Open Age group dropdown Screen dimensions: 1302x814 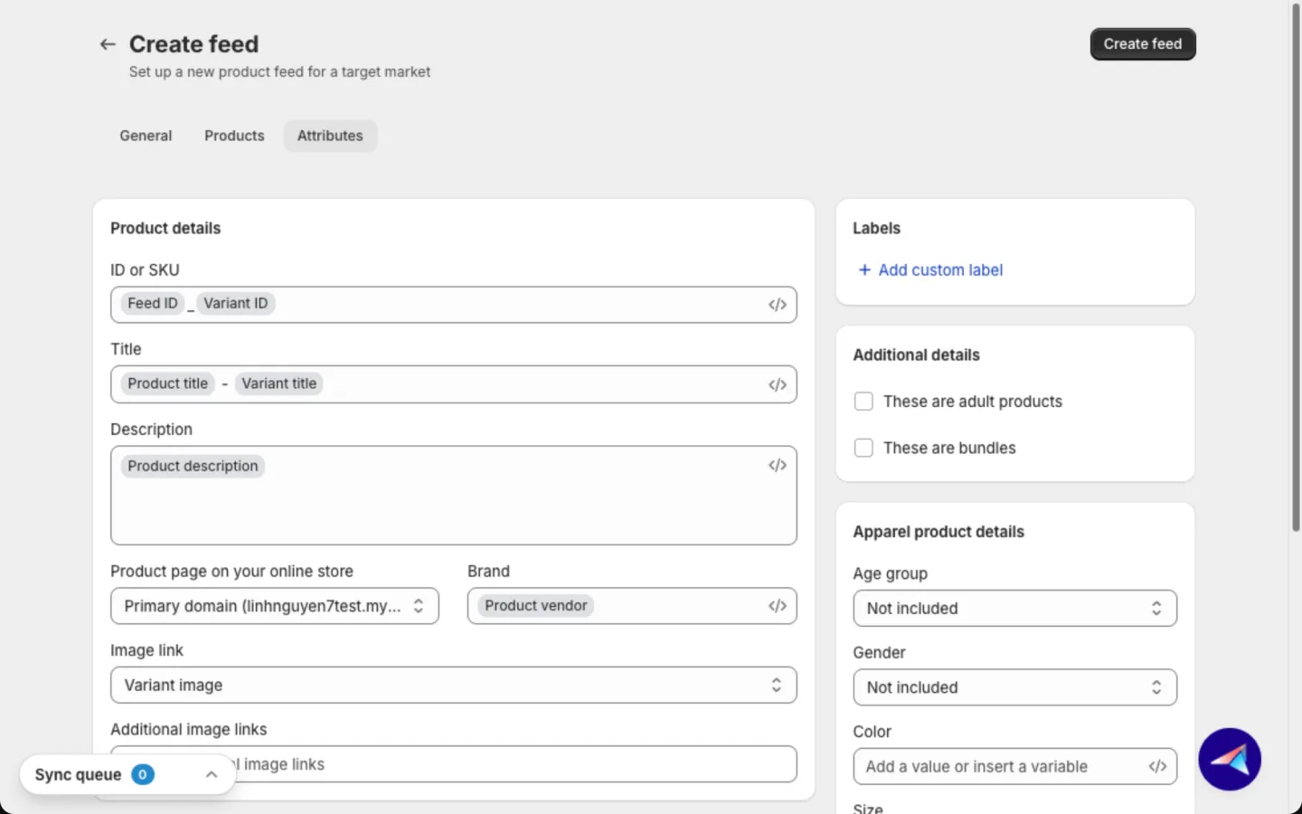[1015, 609]
